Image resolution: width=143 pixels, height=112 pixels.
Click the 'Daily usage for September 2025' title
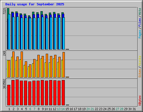click(35, 4)
